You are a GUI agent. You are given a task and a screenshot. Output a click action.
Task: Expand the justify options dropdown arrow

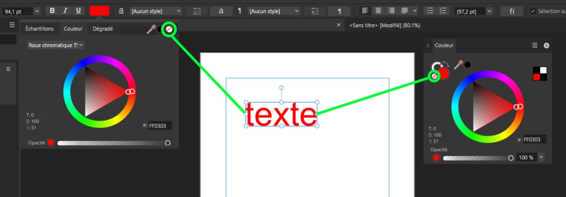[415, 11]
